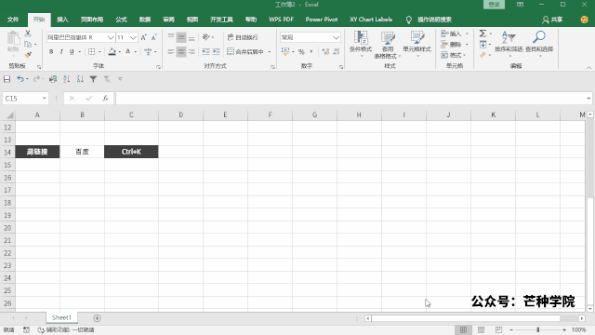Click the Percent Style icon
595x335 pixels.
[x=301, y=52]
